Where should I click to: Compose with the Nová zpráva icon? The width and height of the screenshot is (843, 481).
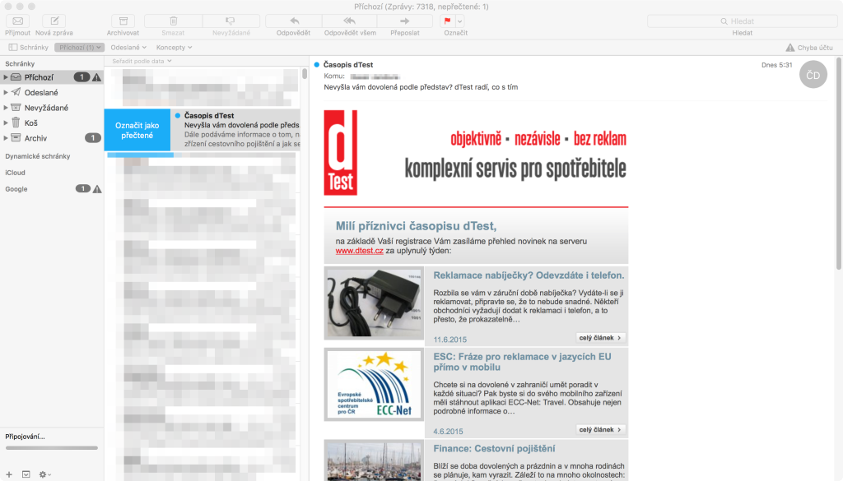54,21
